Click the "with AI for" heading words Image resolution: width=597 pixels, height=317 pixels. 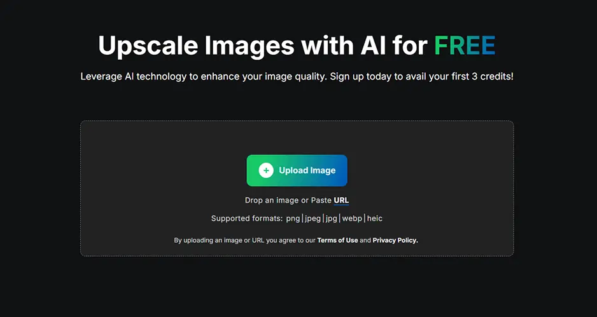point(364,45)
